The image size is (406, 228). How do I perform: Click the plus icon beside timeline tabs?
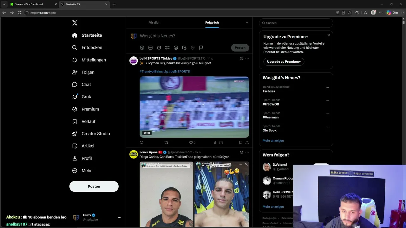pos(247,22)
